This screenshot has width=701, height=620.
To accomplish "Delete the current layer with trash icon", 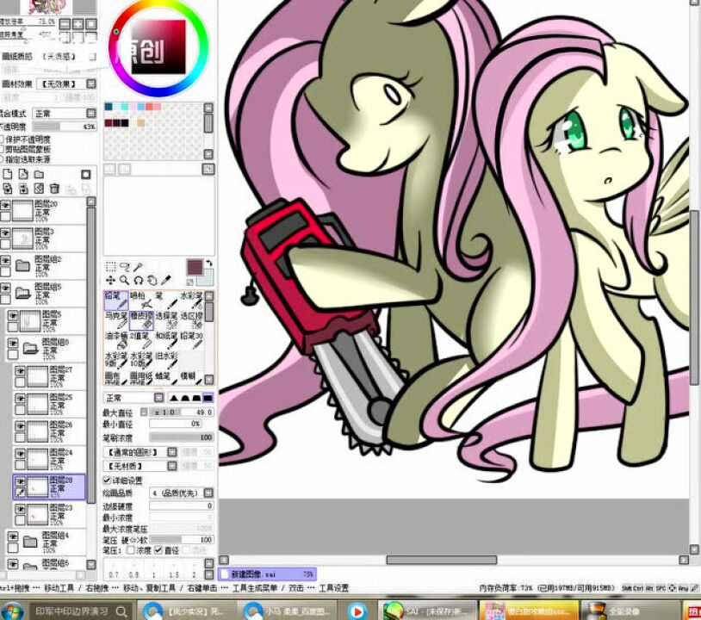I will coord(54,189).
